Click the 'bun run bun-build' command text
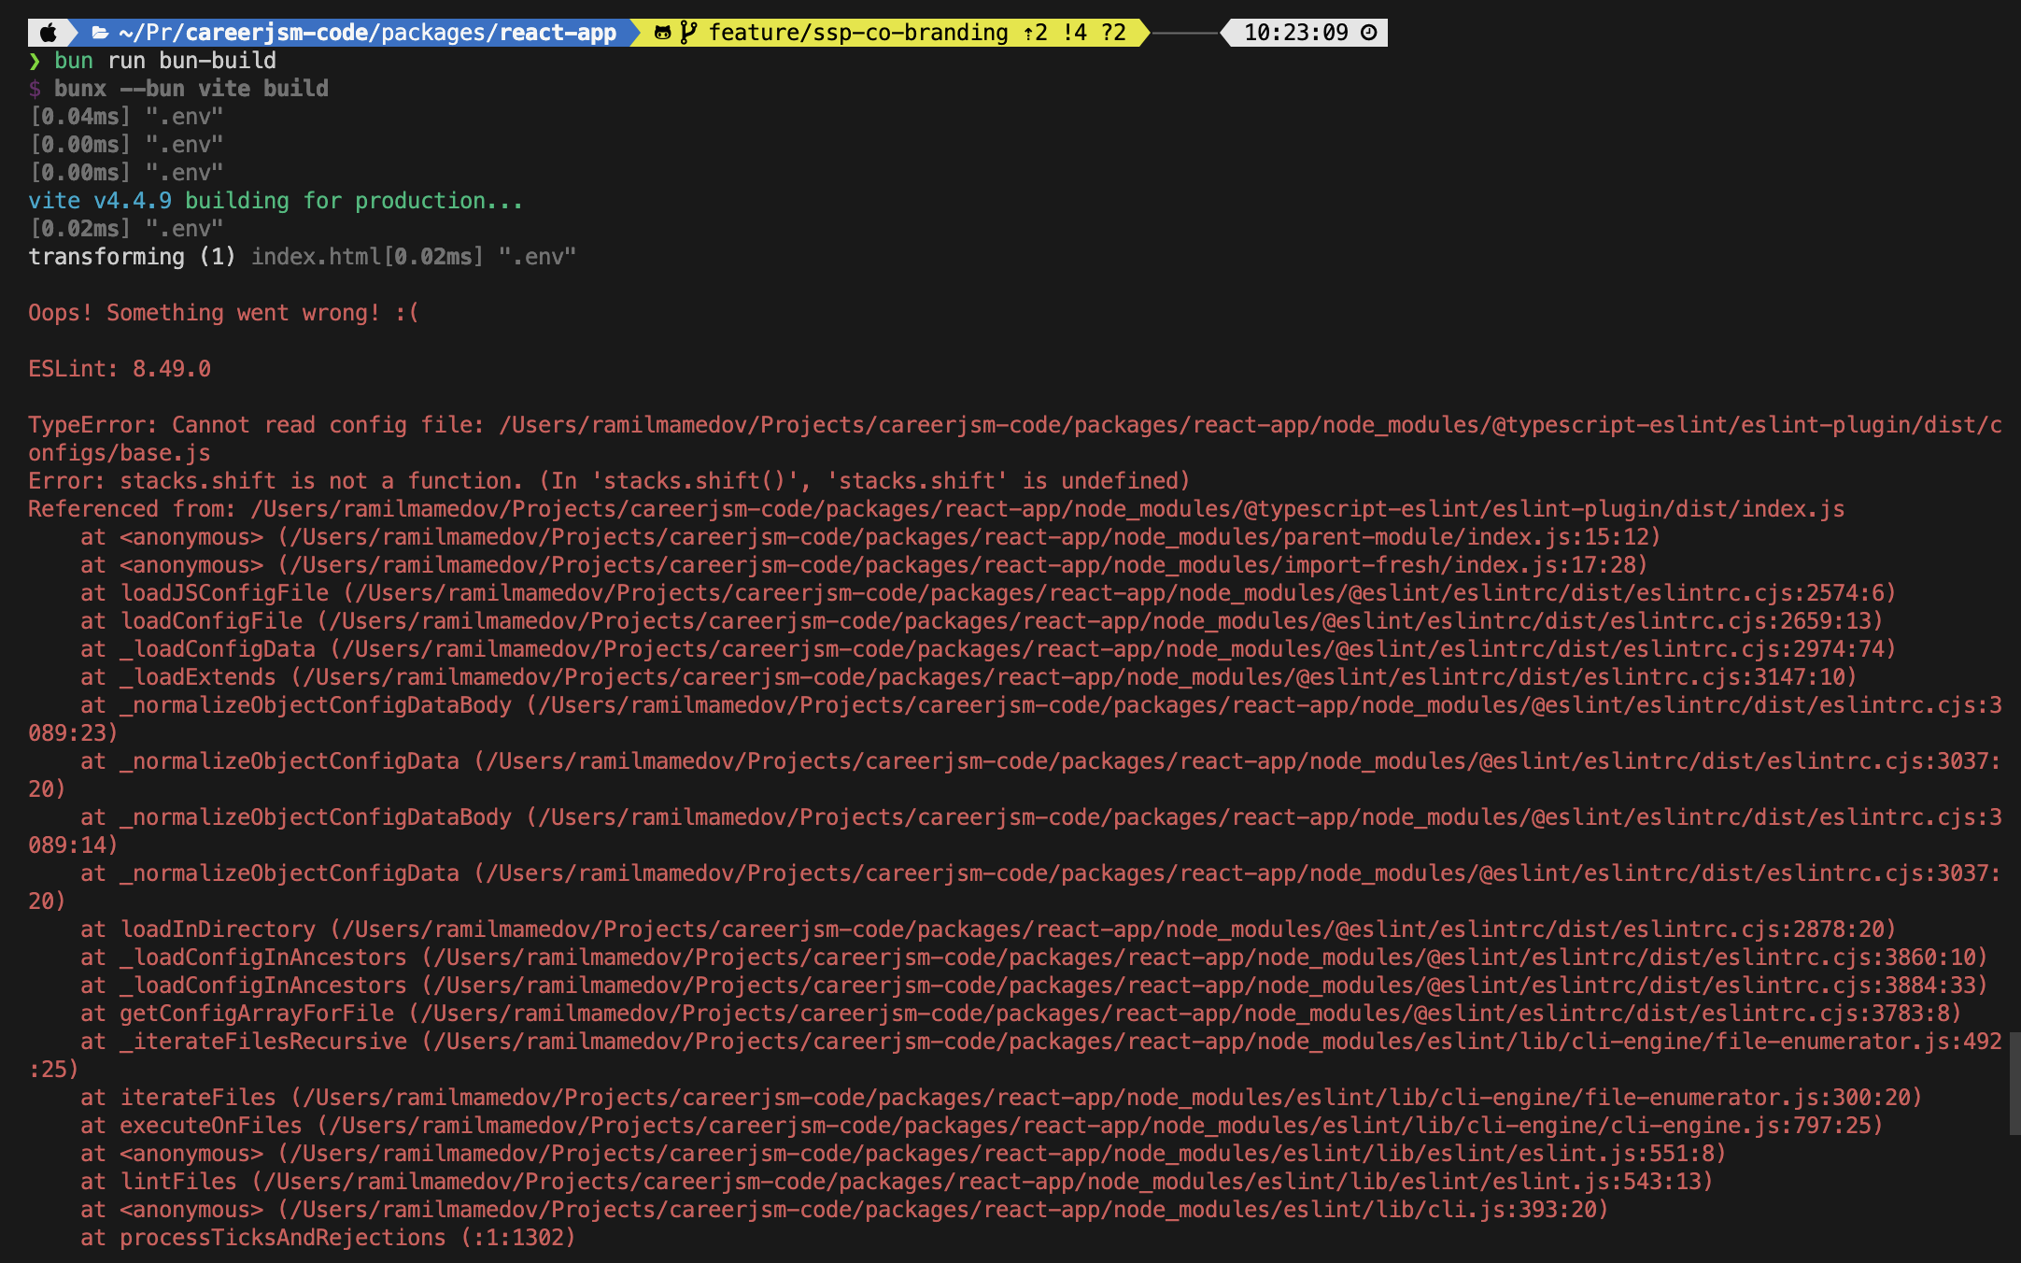2021x1263 pixels. [x=165, y=61]
